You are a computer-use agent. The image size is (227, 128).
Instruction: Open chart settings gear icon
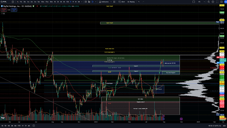pyautogui.click(x=213, y=2)
